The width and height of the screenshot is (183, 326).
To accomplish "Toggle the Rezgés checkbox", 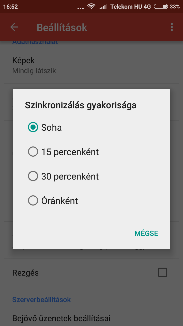I will [163, 272].
